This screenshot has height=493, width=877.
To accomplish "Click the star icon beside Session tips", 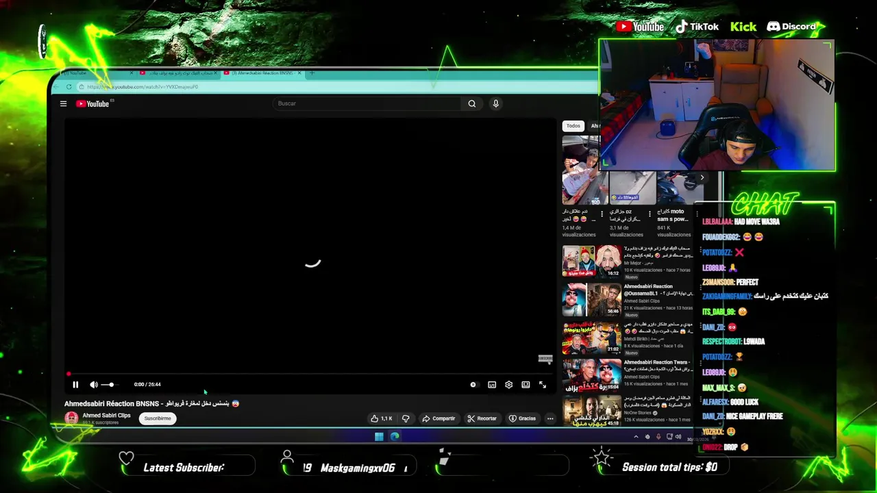I will (602, 457).
